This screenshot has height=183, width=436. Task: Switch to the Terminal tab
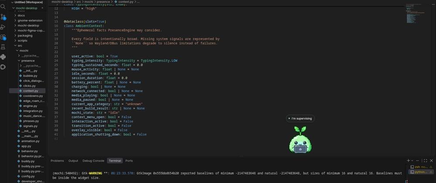coord(115,160)
